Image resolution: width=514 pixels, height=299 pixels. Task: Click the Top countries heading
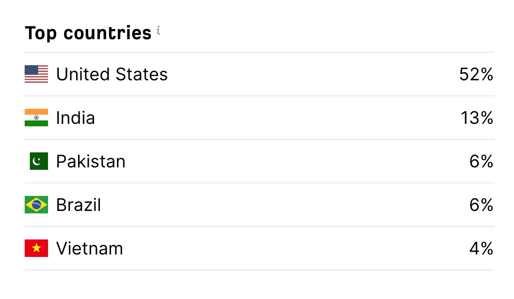88,33
